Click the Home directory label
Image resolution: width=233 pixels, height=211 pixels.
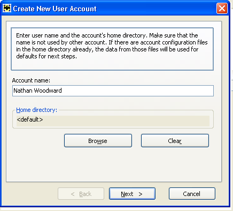coord(37,110)
